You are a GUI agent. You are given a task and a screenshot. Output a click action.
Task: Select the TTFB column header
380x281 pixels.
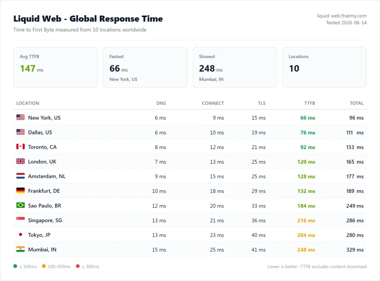310,103
